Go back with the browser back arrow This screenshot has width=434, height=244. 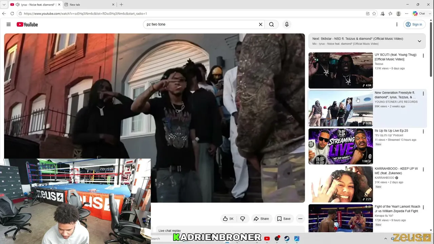[x=4, y=14]
